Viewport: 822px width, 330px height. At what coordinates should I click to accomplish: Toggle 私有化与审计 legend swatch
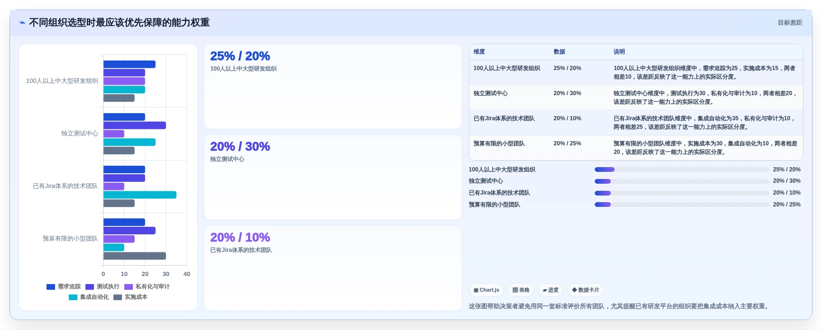click(x=129, y=287)
